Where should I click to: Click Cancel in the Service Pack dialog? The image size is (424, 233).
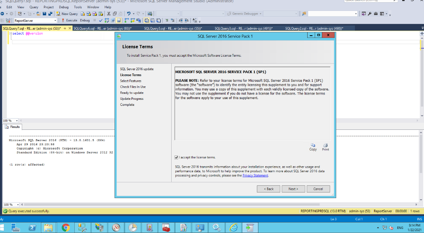click(318, 189)
